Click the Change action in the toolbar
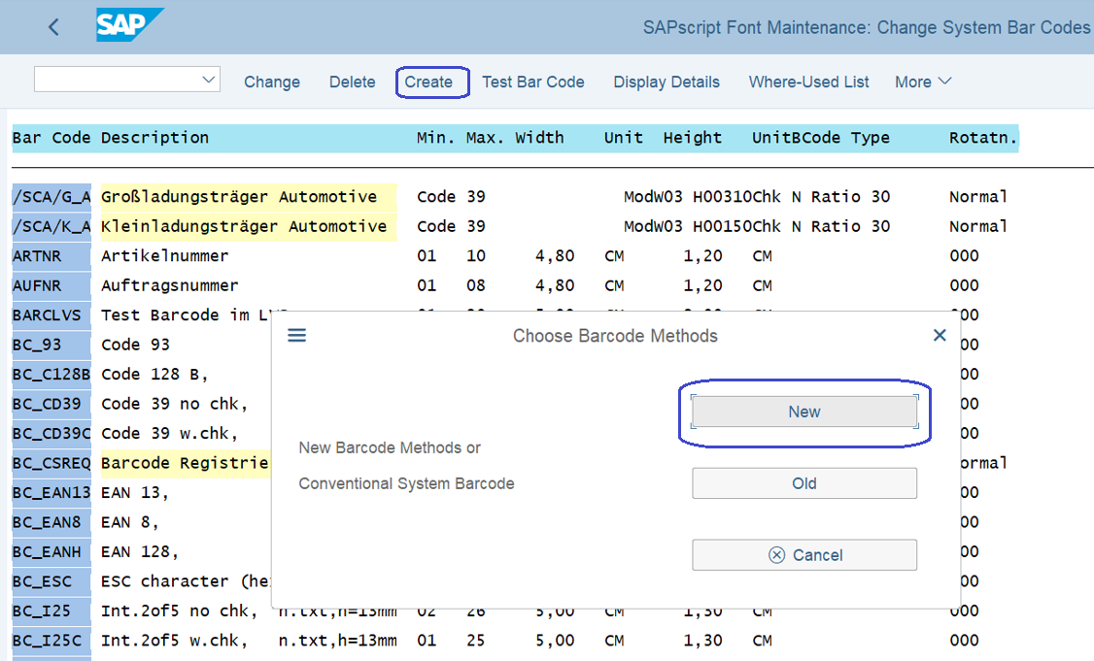Screen dimensions: 1094x661 [x=271, y=83]
